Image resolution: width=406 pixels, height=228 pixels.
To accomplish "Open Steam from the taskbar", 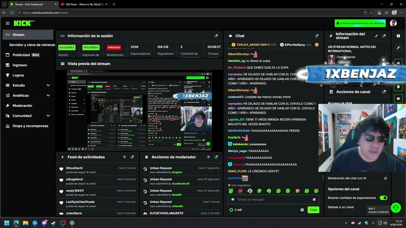I will tap(53, 223).
